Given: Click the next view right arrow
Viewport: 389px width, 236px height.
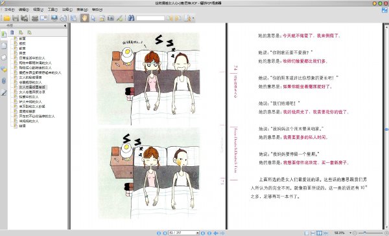Looking at the screenshot, I should [222, 233].
